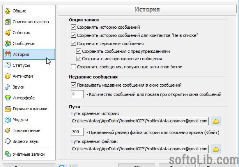Click the recent messages count field

tap(77, 94)
